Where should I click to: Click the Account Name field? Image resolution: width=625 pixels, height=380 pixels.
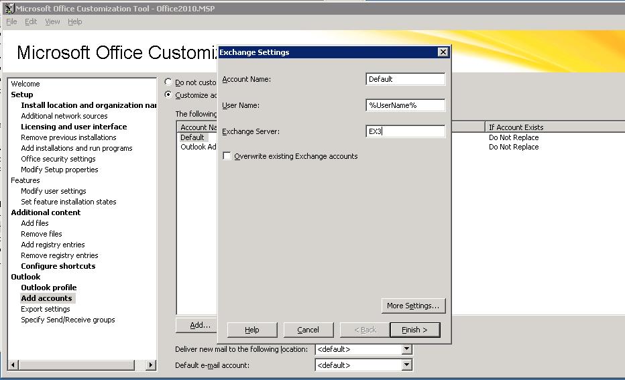[405, 79]
